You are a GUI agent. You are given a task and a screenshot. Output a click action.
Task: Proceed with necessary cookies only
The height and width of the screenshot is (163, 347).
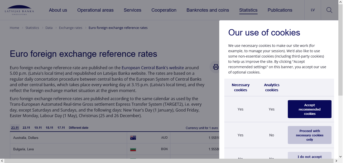pos(309,135)
